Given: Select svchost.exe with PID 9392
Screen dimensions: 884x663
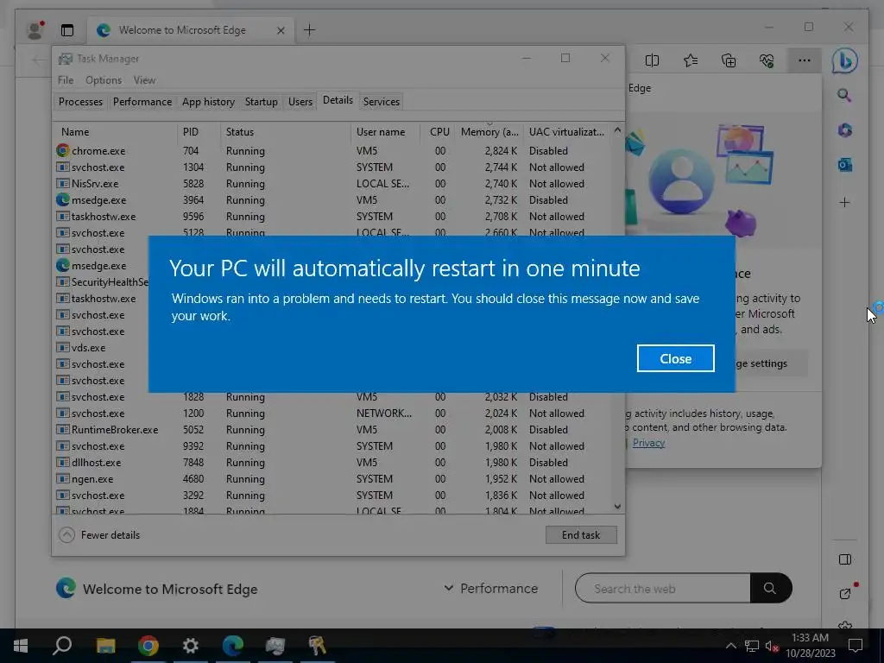Looking at the screenshot, I should tap(332, 446).
